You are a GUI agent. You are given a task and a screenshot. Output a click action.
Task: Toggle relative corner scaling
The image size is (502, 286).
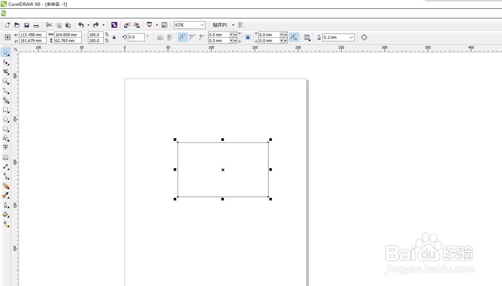coord(294,37)
